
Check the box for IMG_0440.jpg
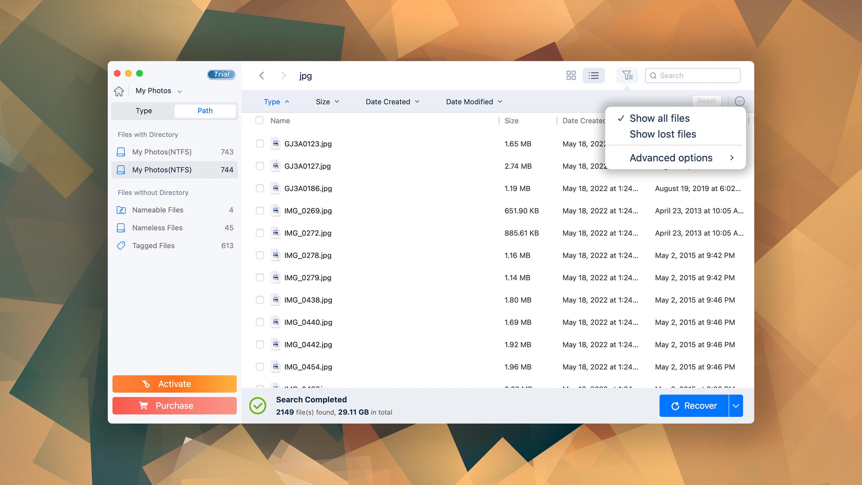pos(260,322)
